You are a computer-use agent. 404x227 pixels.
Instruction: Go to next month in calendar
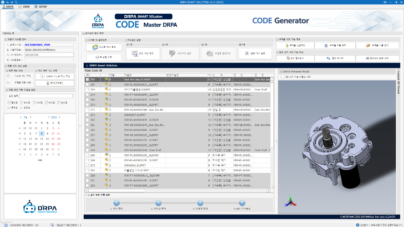point(31,117)
